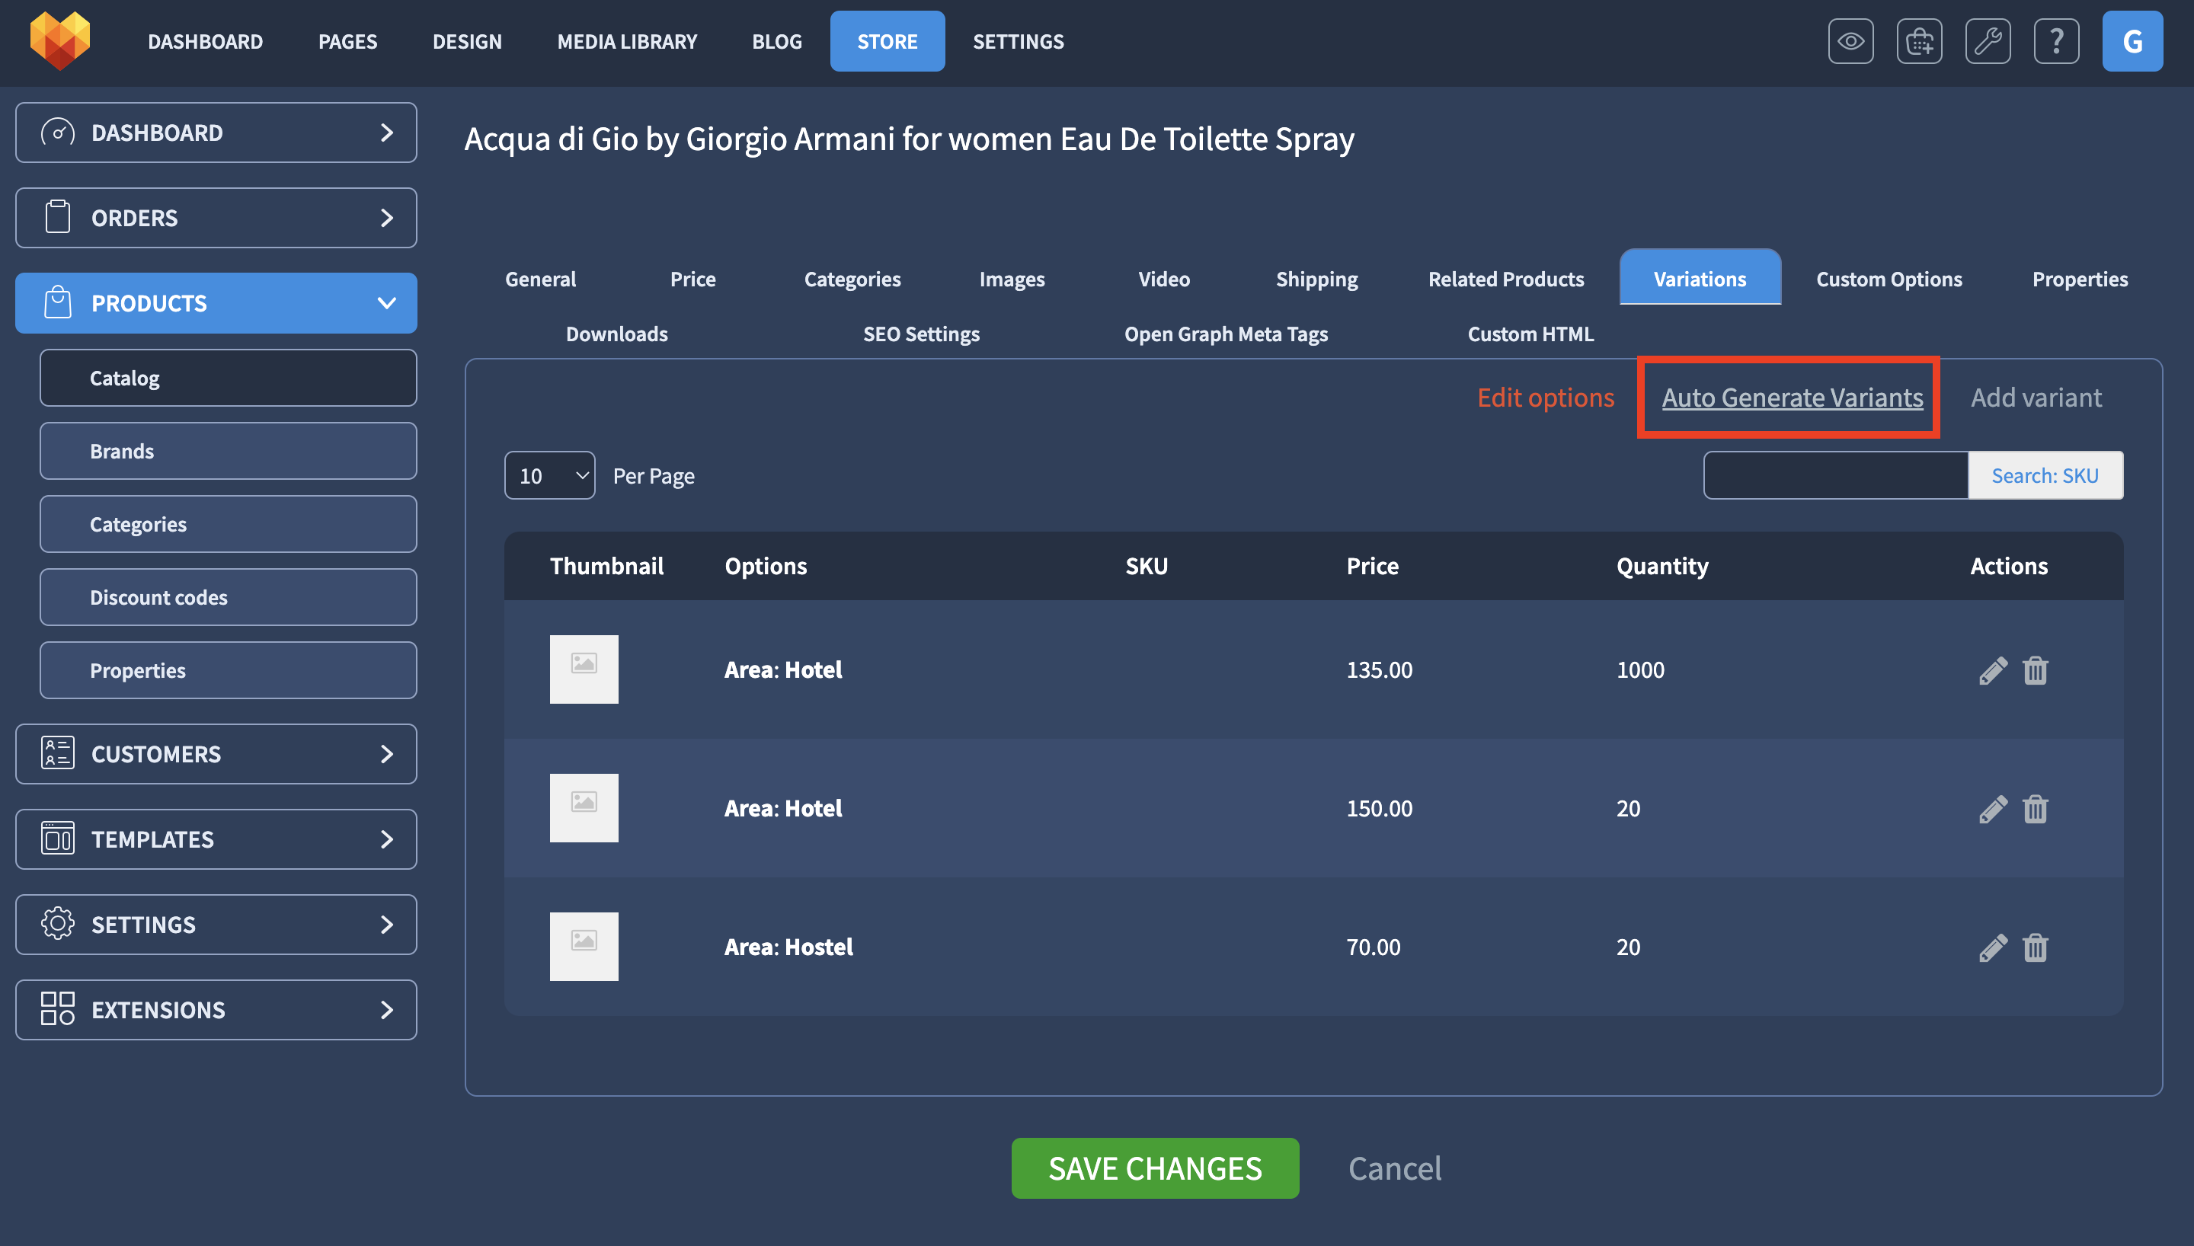Open Brands in Products submenu
The image size is (2194, 1246).
click(x=228, y=451)
